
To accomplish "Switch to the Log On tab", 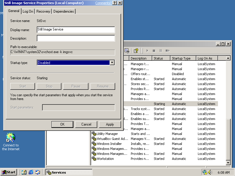I will 28,11.
